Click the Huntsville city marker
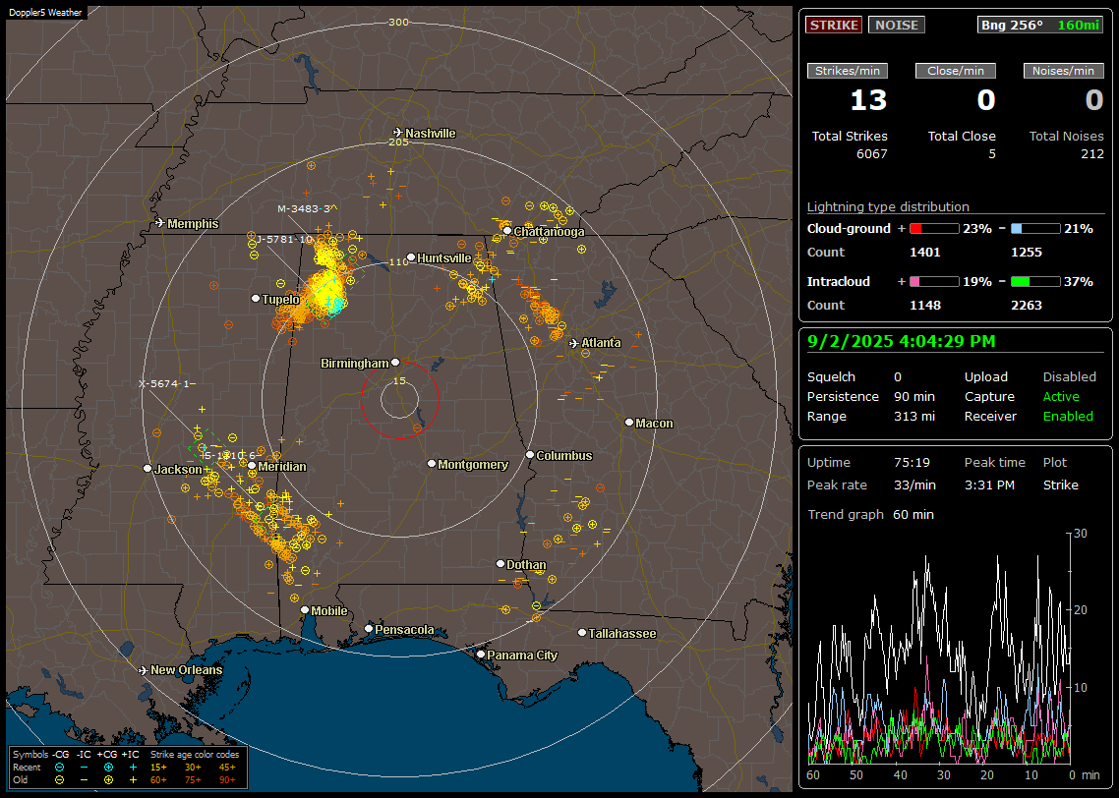 pos(411,257)
